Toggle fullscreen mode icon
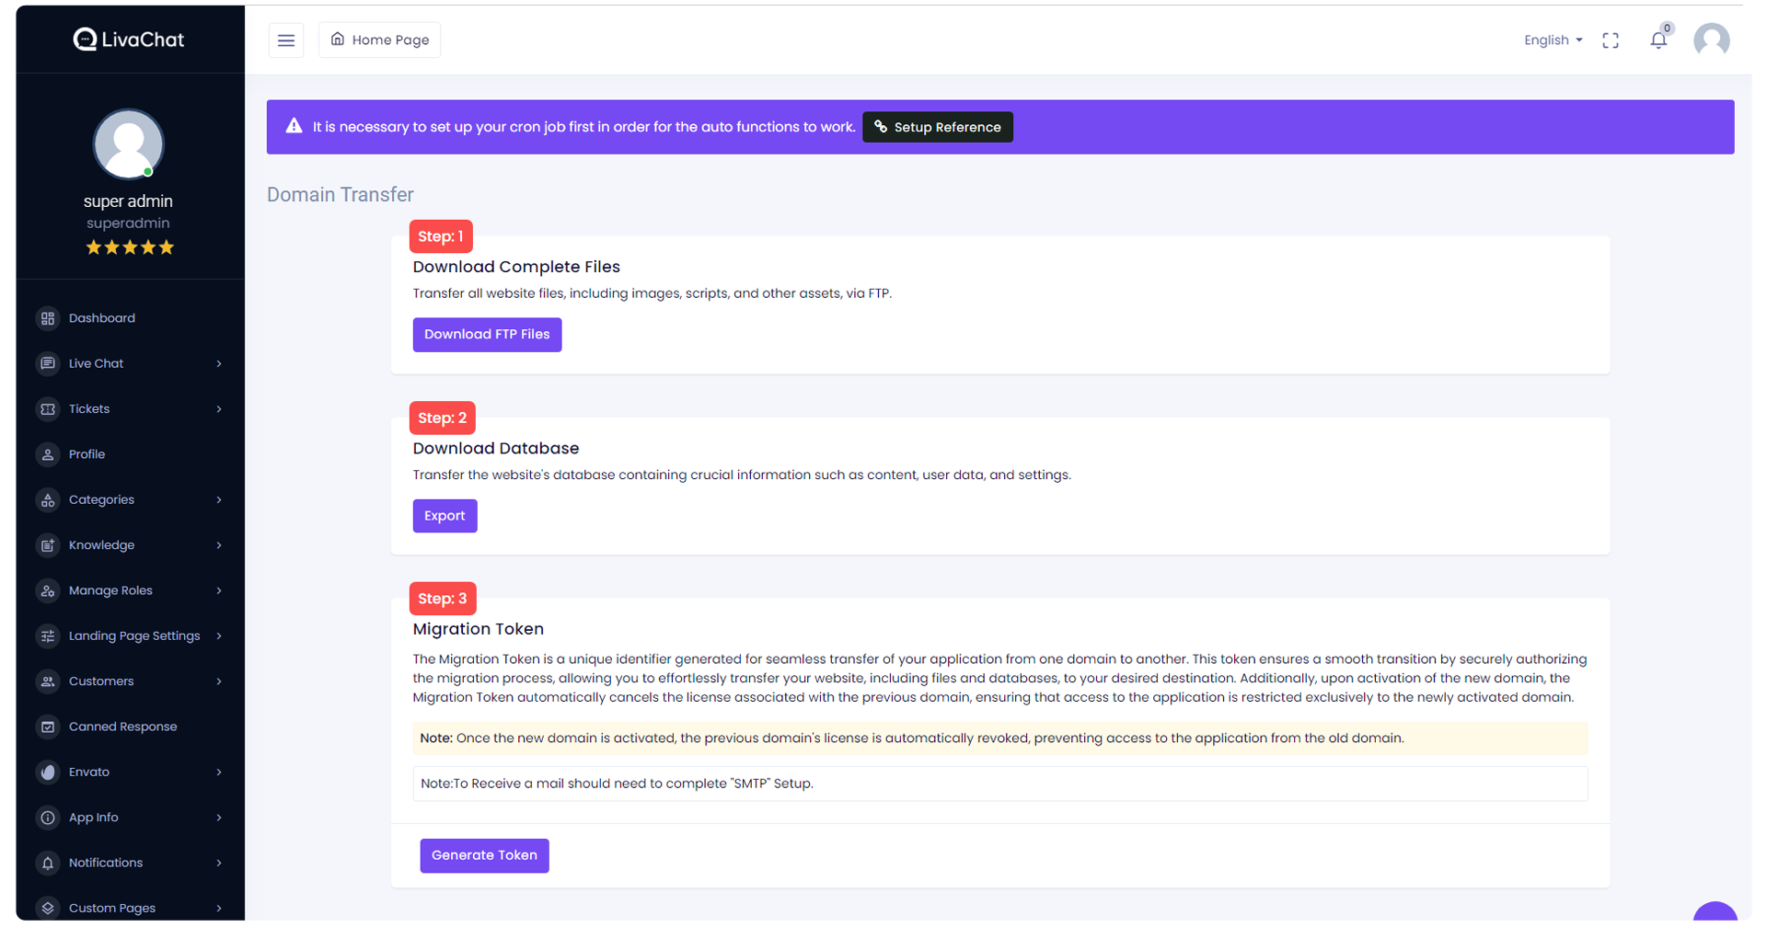Image resolution: width=1767 pixels, height=927 pixels. click(x=1610, y=40)
